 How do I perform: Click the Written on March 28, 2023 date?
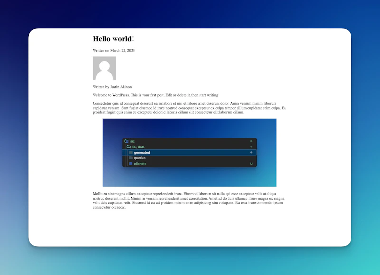114,50
